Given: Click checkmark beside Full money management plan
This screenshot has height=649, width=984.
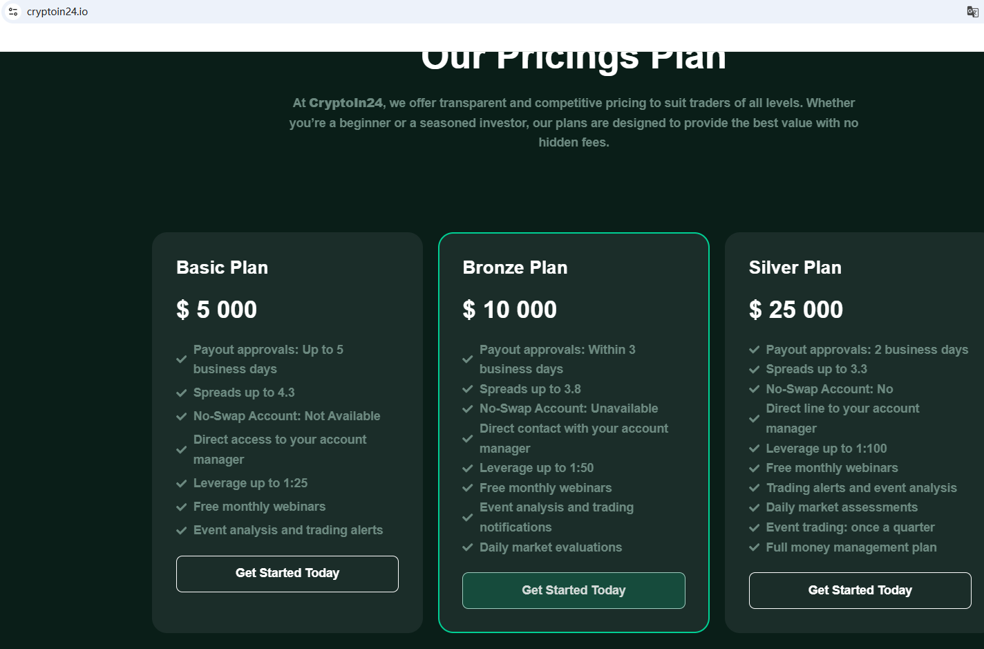Looking at the screenshot, I should point(755,548).
